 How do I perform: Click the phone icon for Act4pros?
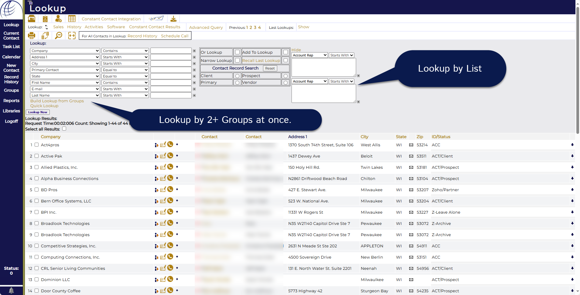pyautogui.click(x=170, y=144)
